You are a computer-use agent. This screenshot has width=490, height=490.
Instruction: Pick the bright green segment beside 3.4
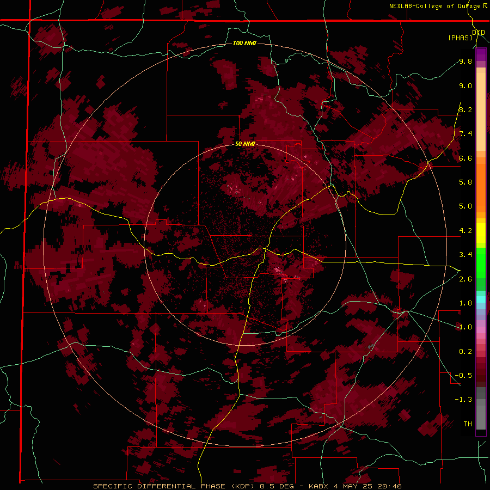click(481, 262)
